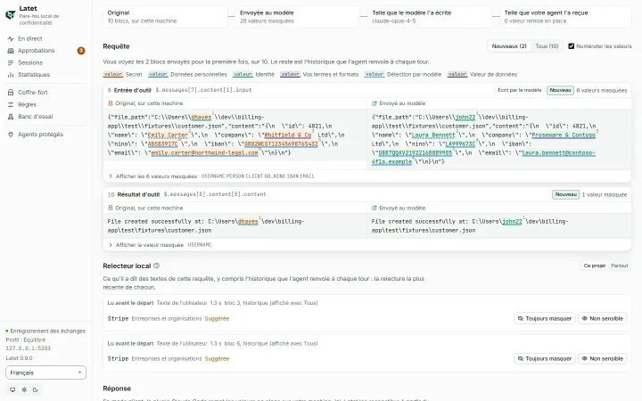642x401 pixels.
Task: Expand Afficher la valeur masquée
Action: pyautogui.click(x=145, y=245)
